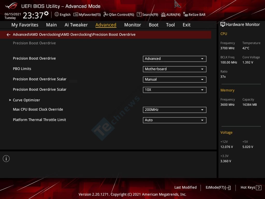Click the +3.3V reading 3.360 V
The image size is (265, 199).
[x=226, y=161]
